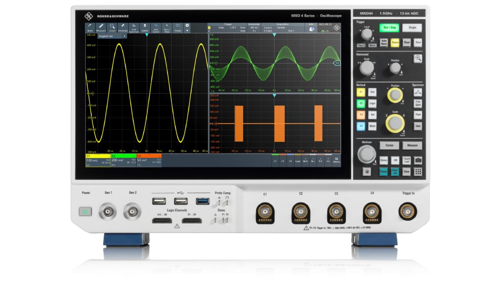Toggle channel C1 with the yellow key
The width and height of the screenshot is (501, 282).
(x=361, y=92)
